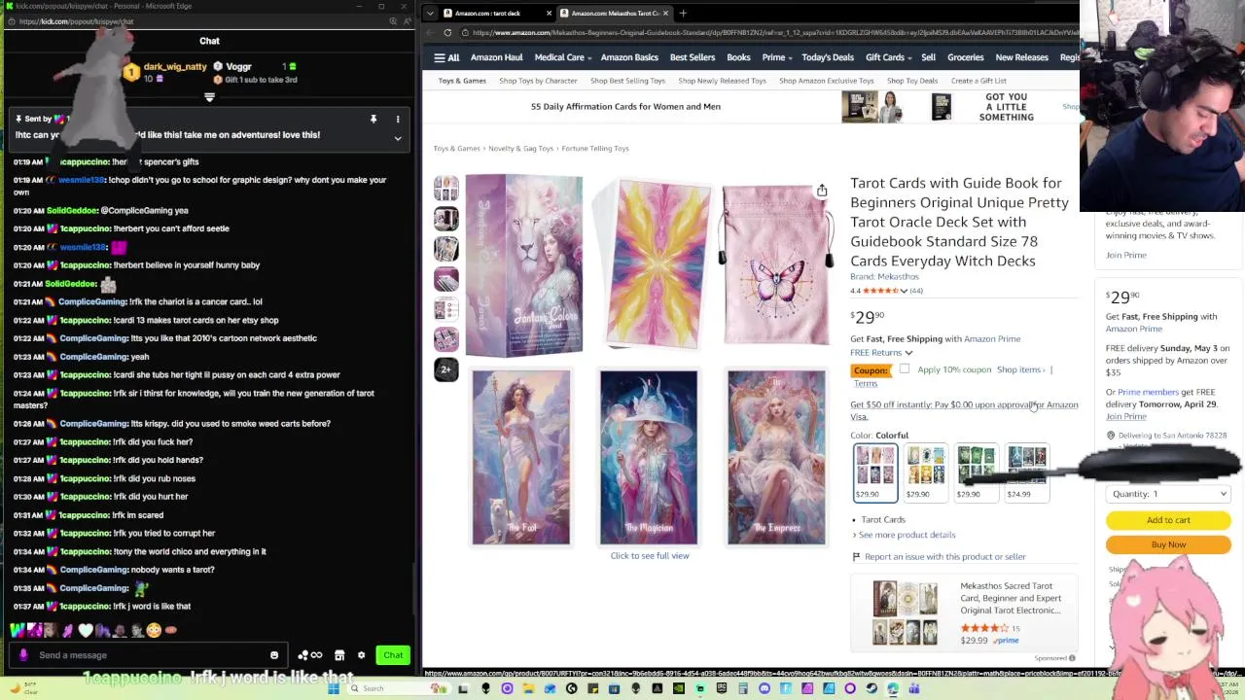Screen dimensions: 1245x700
Task: Open Groceries in nav bar
Action: [966, 57]
